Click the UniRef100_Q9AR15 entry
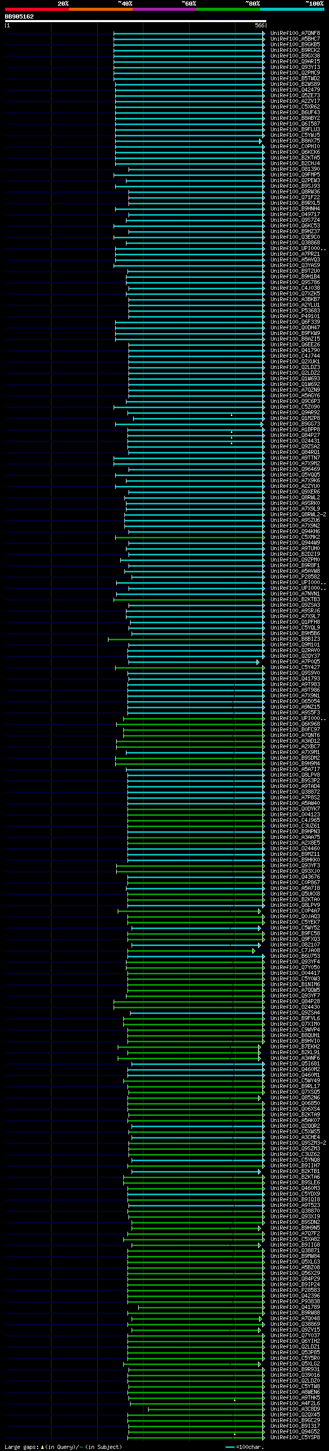Screen dimensions: 329x1451 coord(295,61)
